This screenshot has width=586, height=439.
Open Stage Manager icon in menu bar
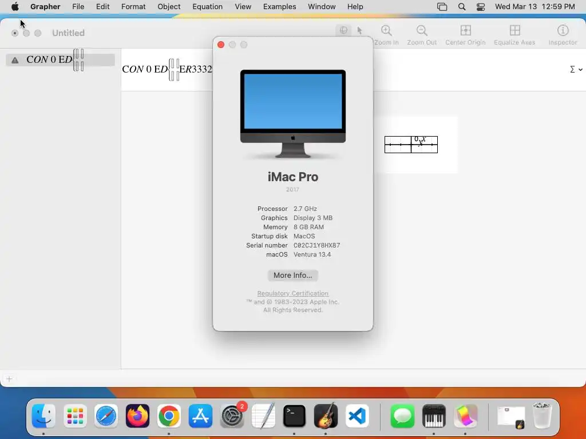442,7
